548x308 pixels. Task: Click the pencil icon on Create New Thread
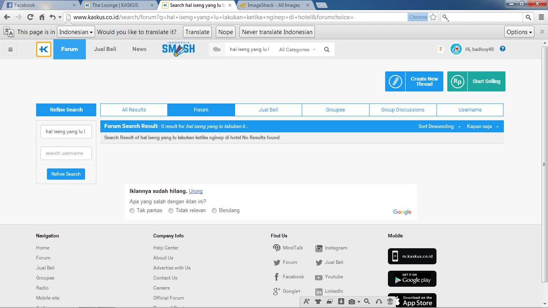tap(395, 81)
